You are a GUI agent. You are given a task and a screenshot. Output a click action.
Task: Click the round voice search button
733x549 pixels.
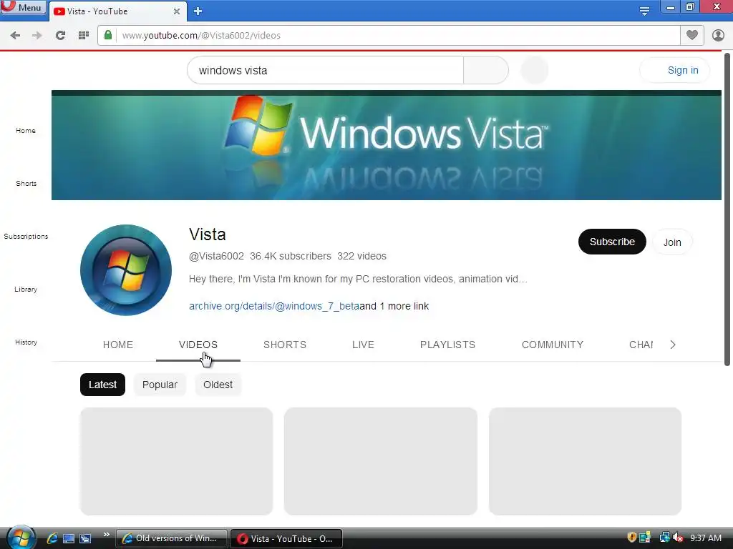tap(534, 70)
